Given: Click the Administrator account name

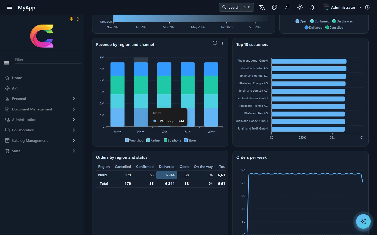Looking at the screenshot, I should click(343, 7).
